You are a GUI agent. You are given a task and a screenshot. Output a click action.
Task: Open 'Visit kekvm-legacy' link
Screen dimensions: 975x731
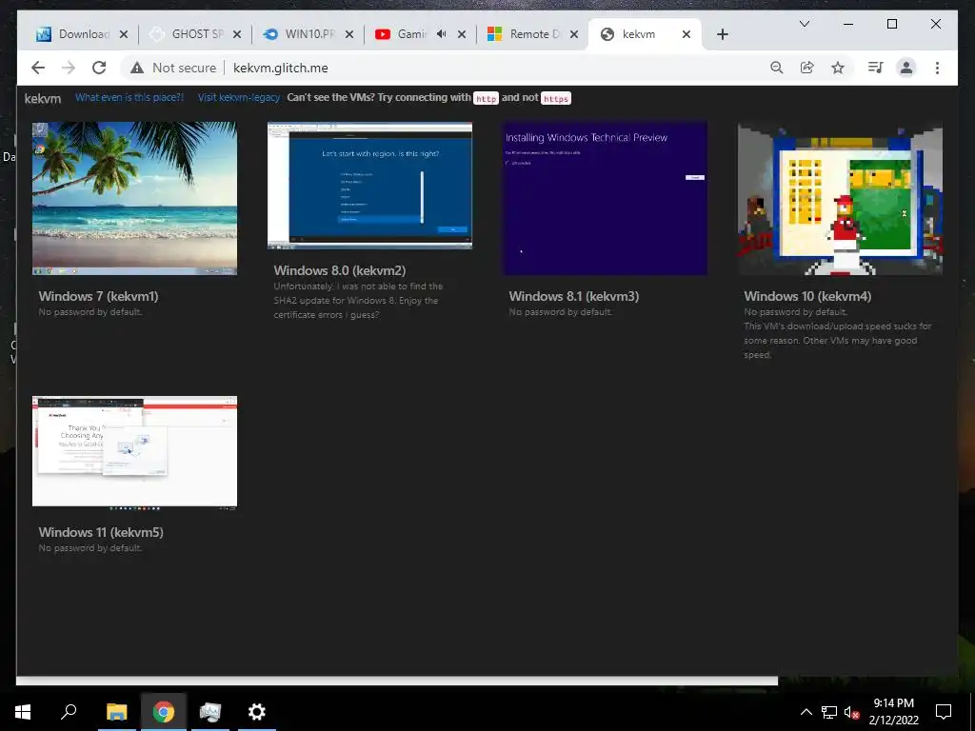pos(239,98)
